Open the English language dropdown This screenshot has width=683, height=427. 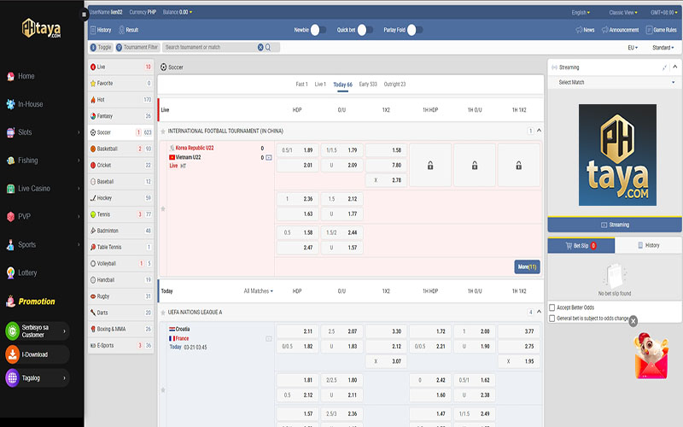pos(581,13)
